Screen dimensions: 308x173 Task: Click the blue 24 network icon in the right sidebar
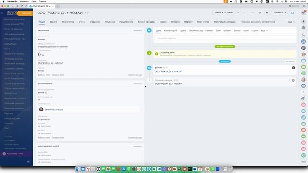(x=303, y=42)
